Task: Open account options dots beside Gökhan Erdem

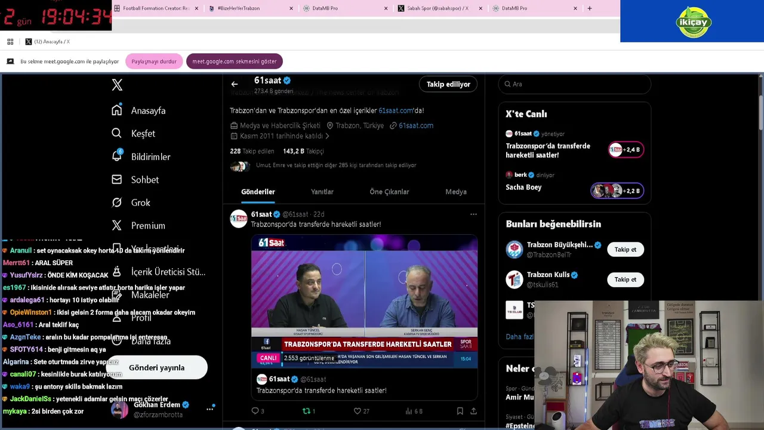Action: click(x=210, y=409)
